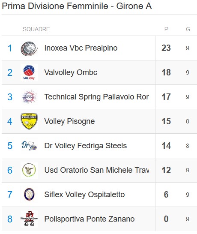Viewport: 197px width, 234px height.
Task: Click the Valvolley Ombc ball logo
Action: pos(29,72)
